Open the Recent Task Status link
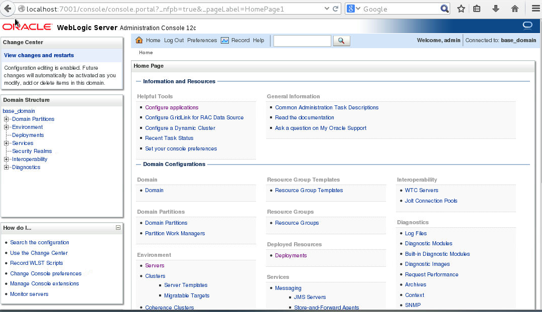The height and width of the screenshot is (312, 542). coord(170,138)
